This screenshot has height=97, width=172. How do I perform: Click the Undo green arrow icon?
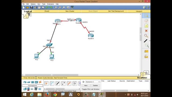[47, 8]
